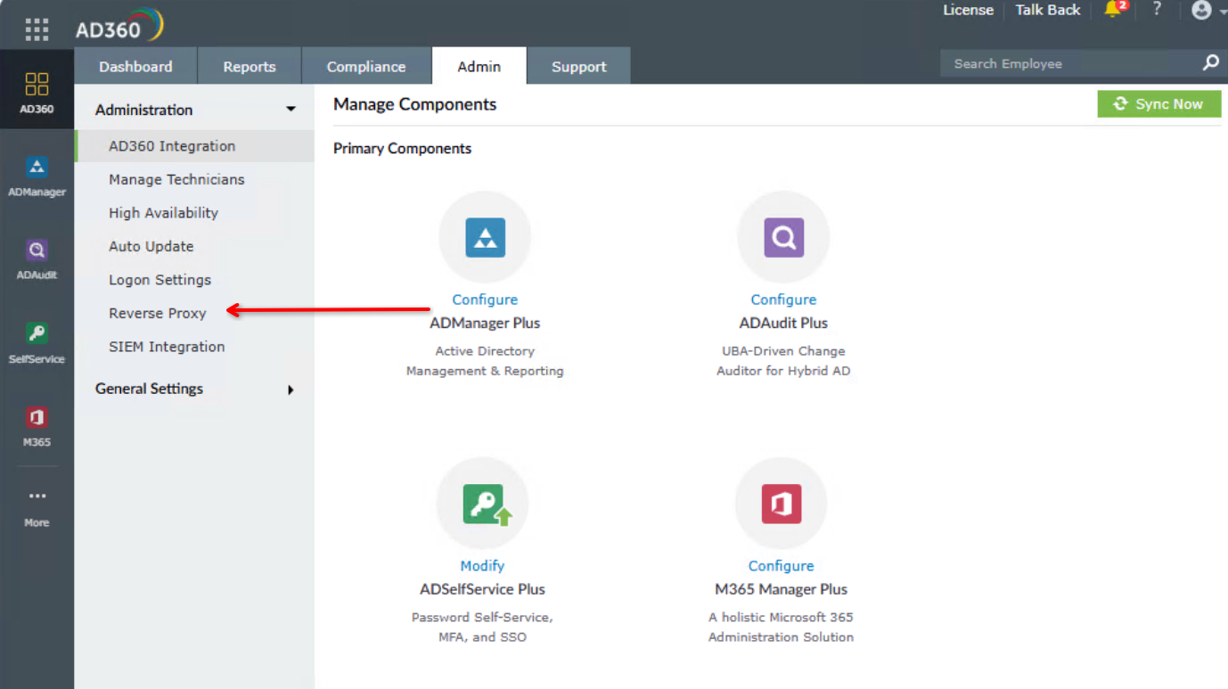Open the apps grid launcher icon
The width and height of the screenshot is (1228, 689).
point(37,29)
